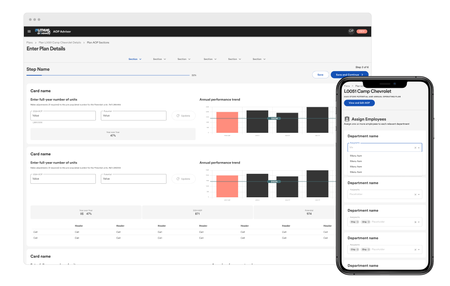This screenshot has width=450, height=286.
Task: Click the Update button in the first card
Action: coord(183,116)
